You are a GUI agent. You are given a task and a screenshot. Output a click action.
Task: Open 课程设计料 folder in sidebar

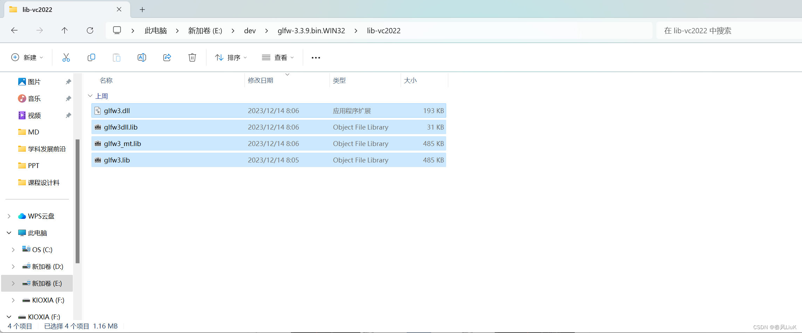(x=43, y=182)
